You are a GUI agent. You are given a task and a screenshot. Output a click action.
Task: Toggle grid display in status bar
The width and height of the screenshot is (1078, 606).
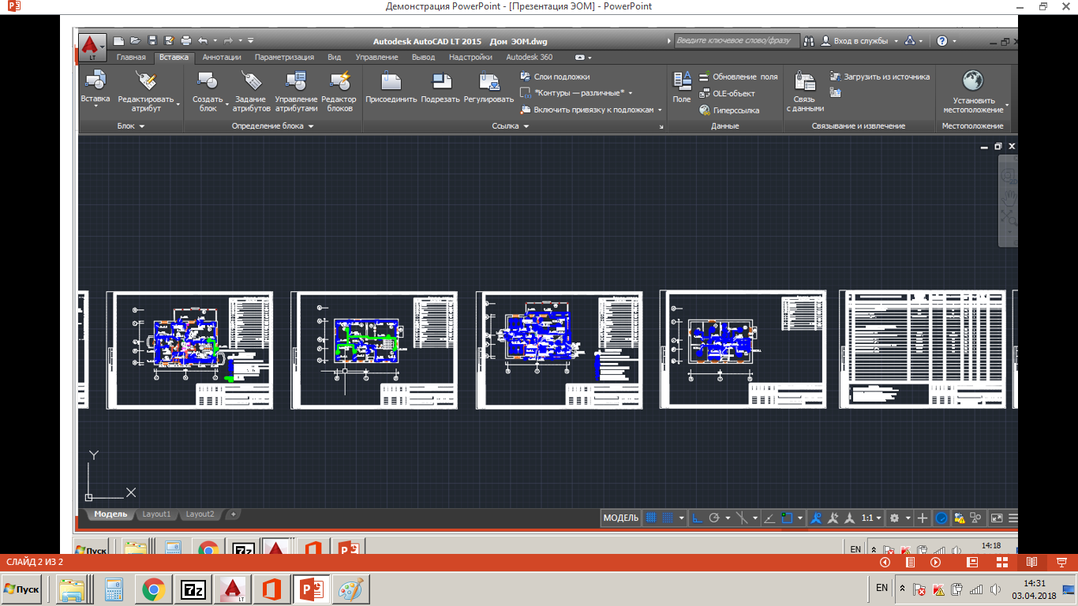(x=651, y=518)
